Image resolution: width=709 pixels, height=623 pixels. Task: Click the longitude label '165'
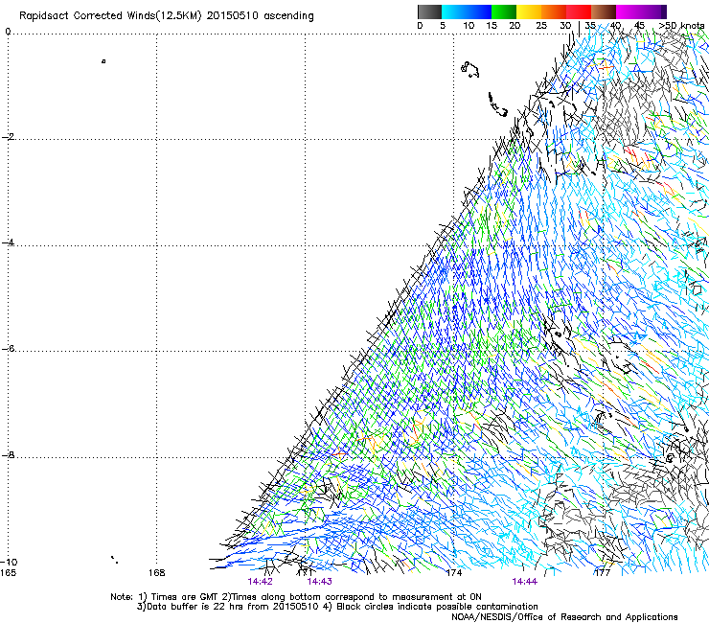pyautogui.click(x=8, y=573)
